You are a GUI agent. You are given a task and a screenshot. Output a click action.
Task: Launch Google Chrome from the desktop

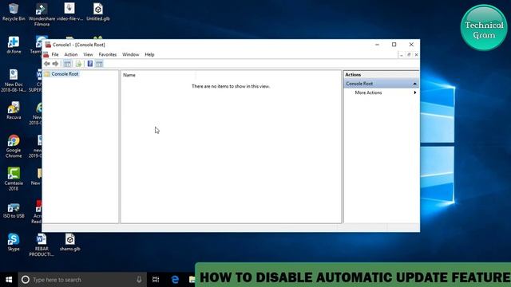point(14,146)
